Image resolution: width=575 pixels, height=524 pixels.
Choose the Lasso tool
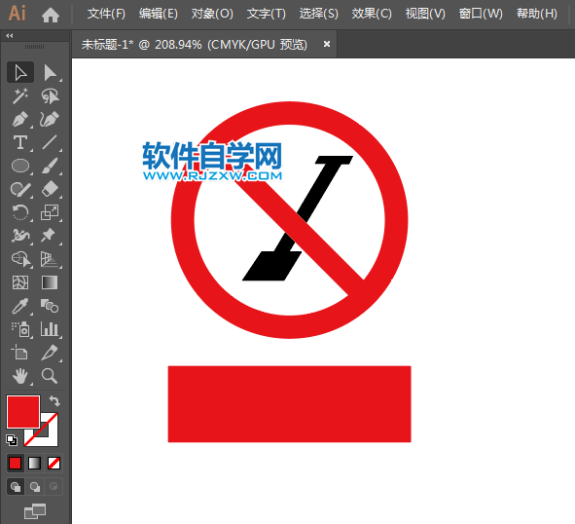coord(50,95)
